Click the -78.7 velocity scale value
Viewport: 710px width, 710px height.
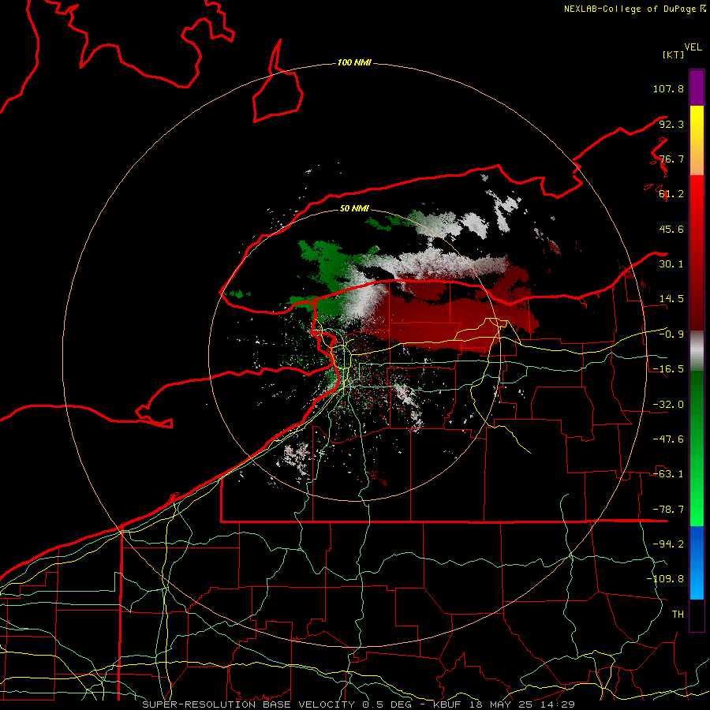coord(668,510)
